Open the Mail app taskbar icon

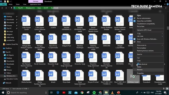point(76,93)
